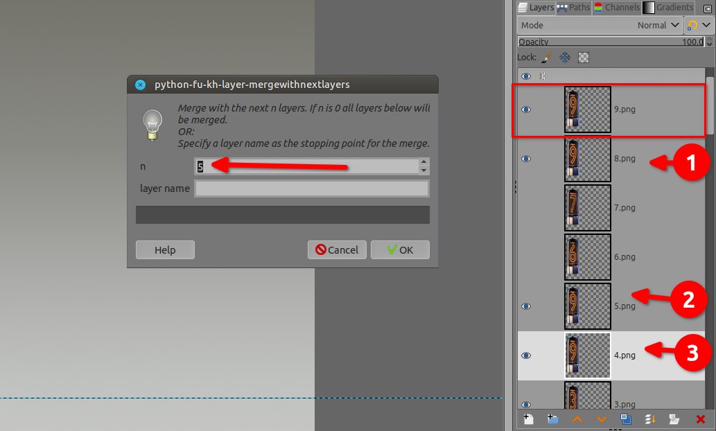
Task: Switch to the Paths tab
Action: point(573,8)
